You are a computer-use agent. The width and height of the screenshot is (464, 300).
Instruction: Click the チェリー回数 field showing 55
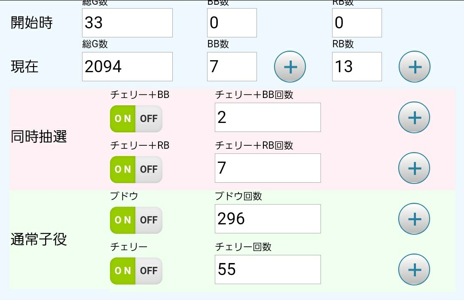pyautogui.click(x=267, y=269)
